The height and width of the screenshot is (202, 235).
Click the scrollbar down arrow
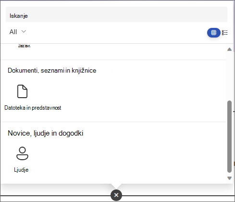[x=229, y=178]
